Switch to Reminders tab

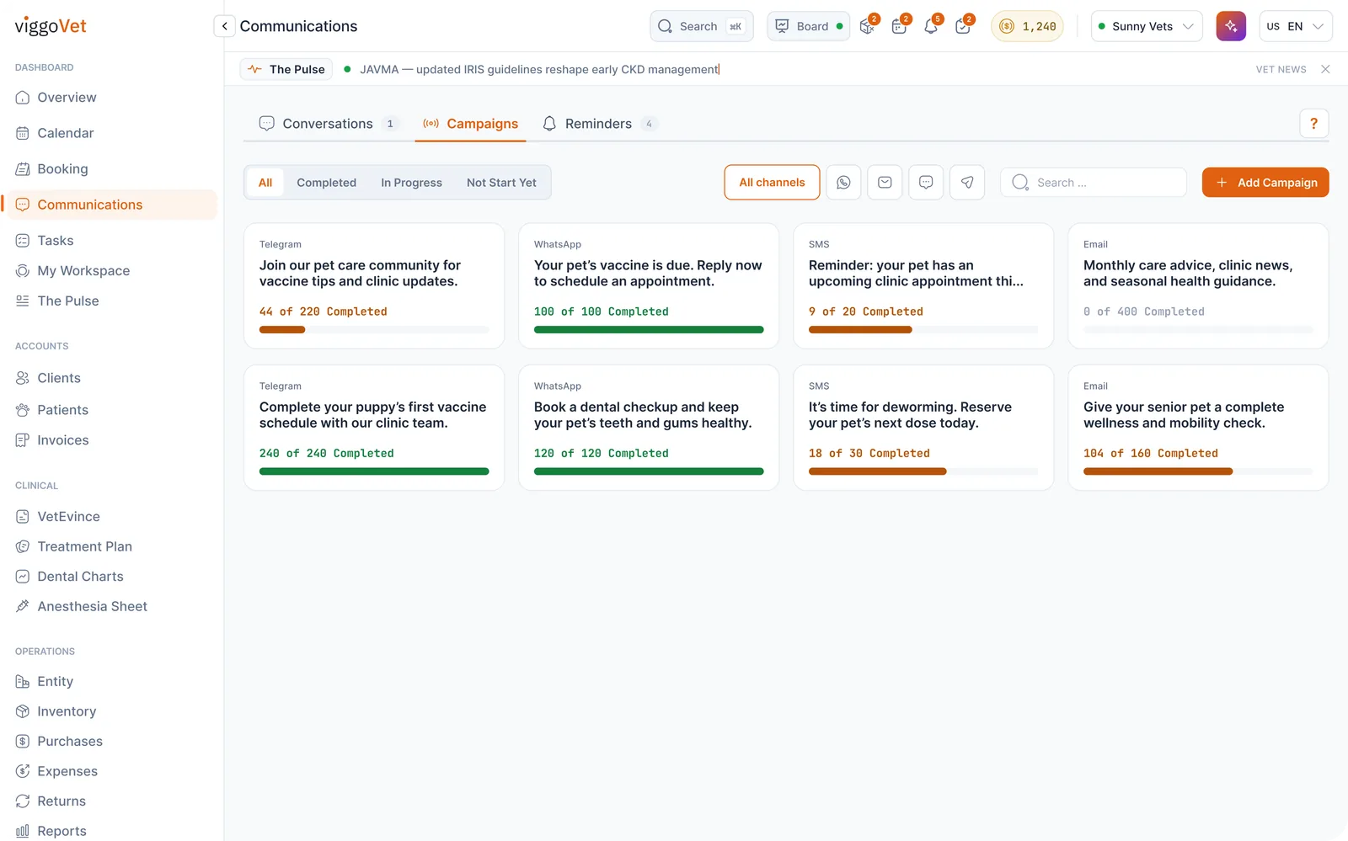click(x=599, y=124)
